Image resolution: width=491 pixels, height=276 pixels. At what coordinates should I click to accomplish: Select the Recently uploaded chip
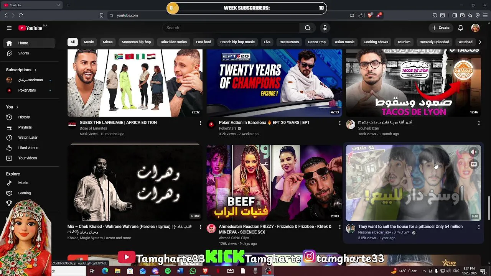click(434, 42)
